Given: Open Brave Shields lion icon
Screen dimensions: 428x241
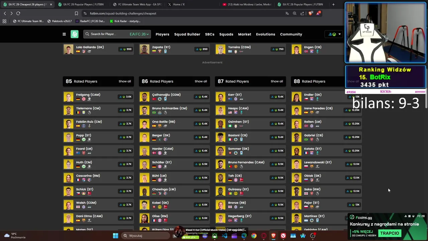Looking at the screenshot, I should point(310,13).
